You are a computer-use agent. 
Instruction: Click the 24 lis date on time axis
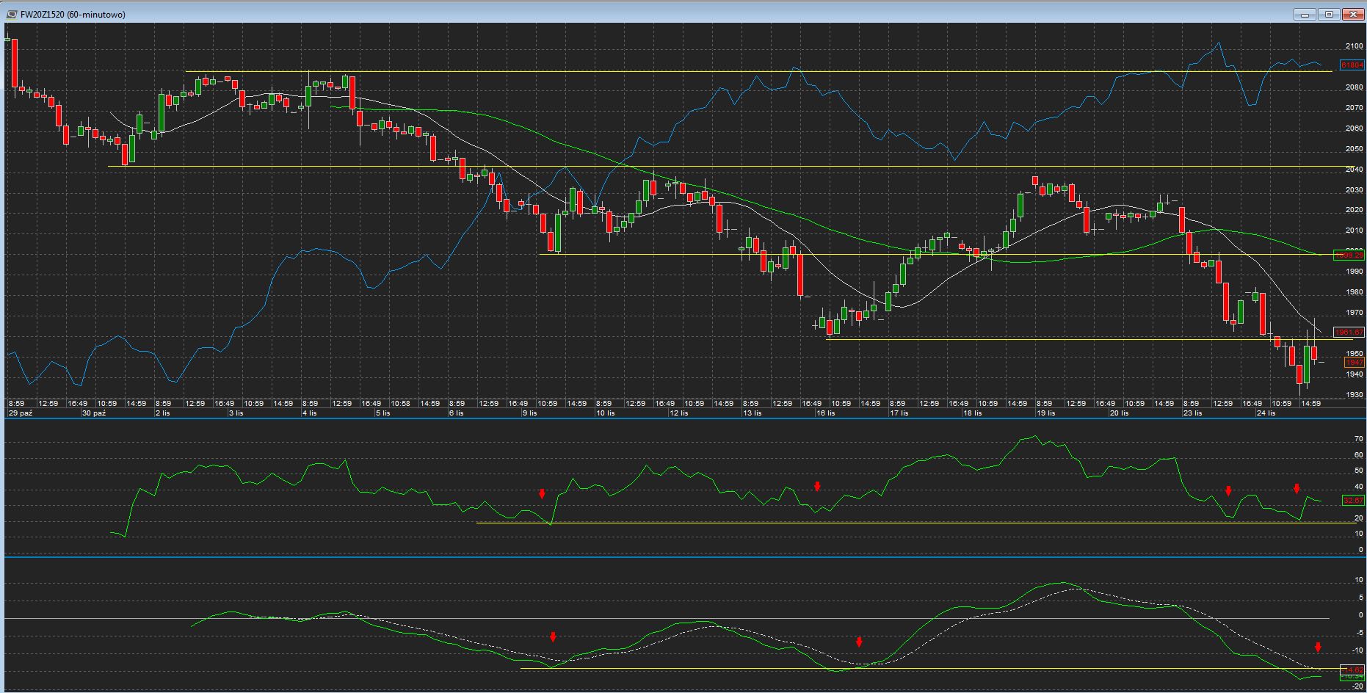pyautogui.click(x=1266, y=413)
